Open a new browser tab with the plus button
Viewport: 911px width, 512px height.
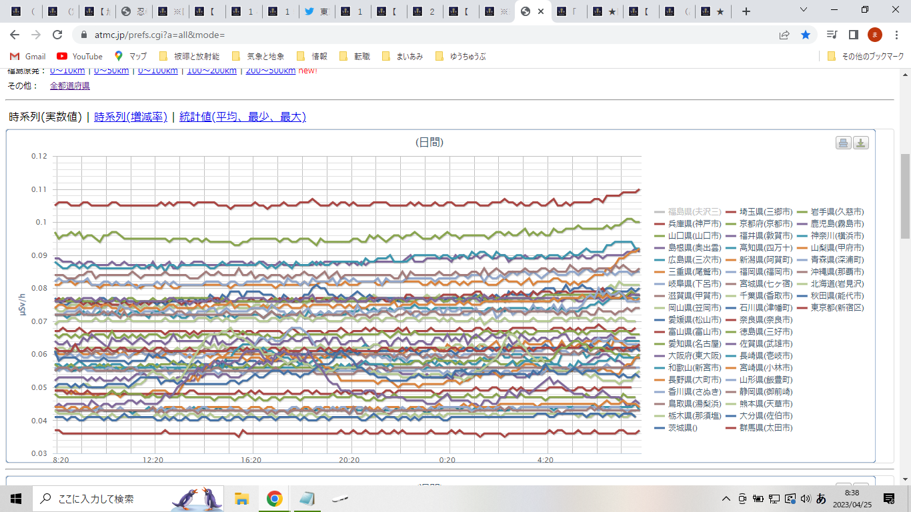pyautogui.click(x=746, y=11)
